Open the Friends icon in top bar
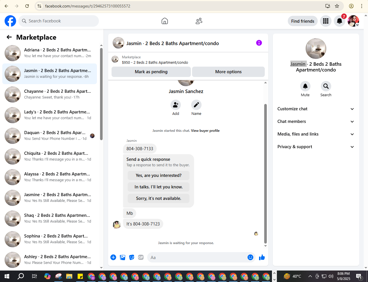The height and width of the screenshot is (282, 368). click(199, 21)
